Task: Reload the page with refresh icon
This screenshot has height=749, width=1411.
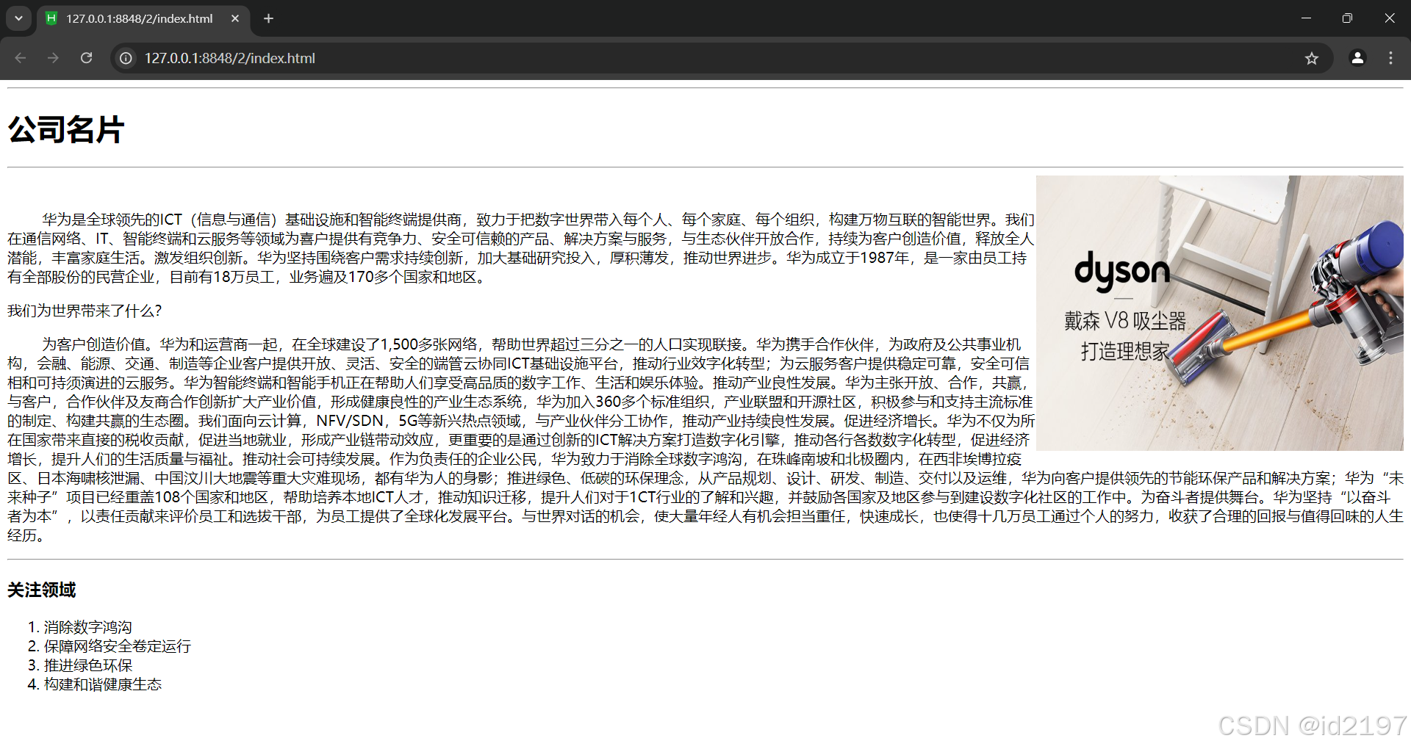Action: click(86, 58)
